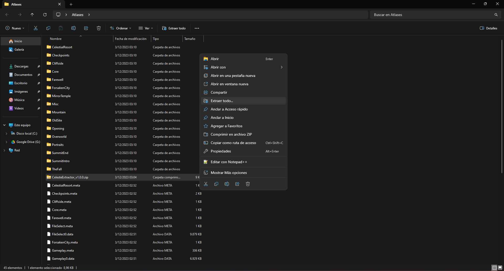
Task: Go up one folder level
Action: 32,15
